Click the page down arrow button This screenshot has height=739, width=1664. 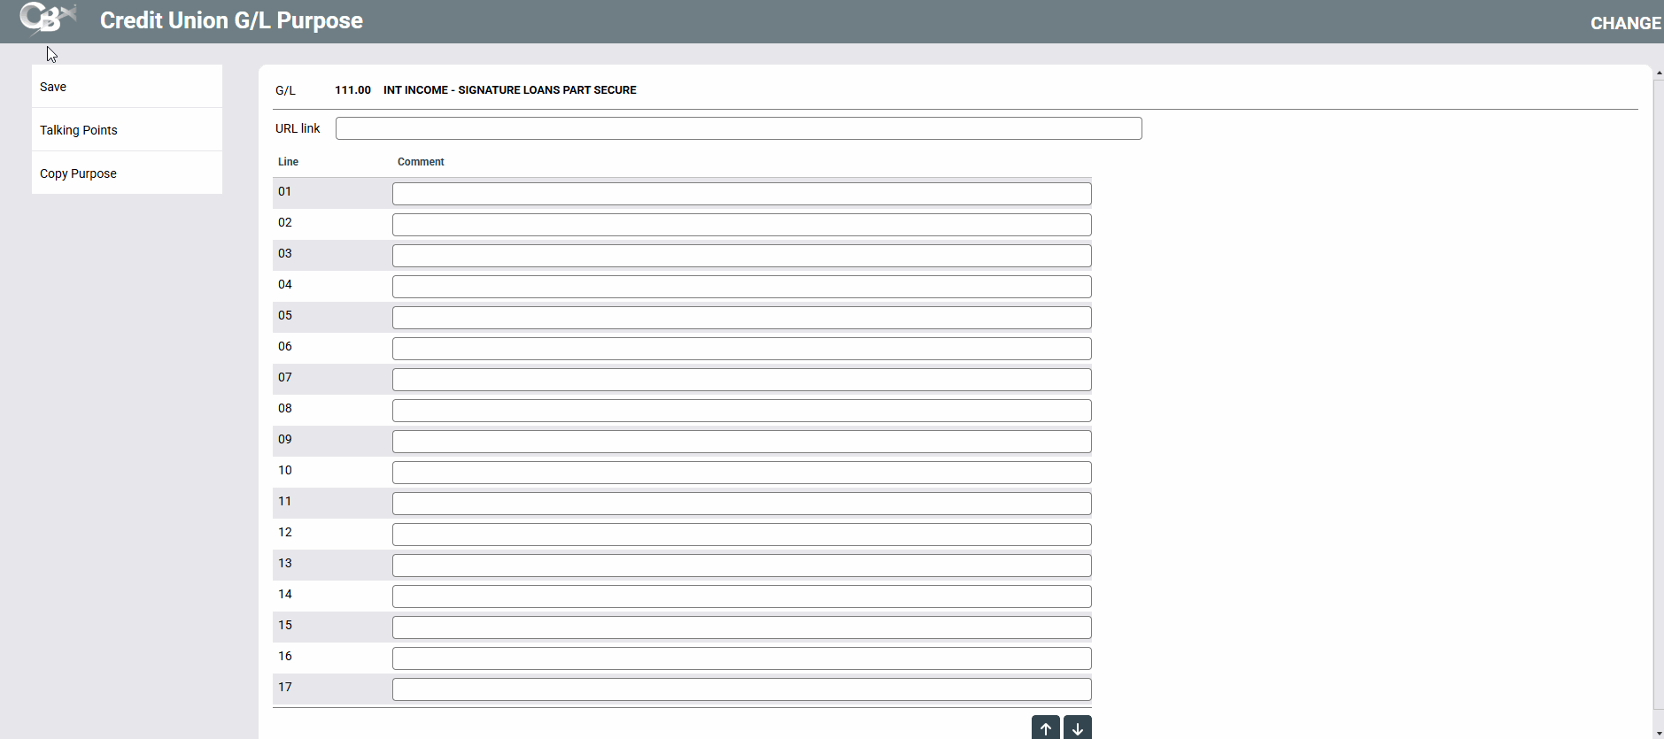tap(1077, 728)
